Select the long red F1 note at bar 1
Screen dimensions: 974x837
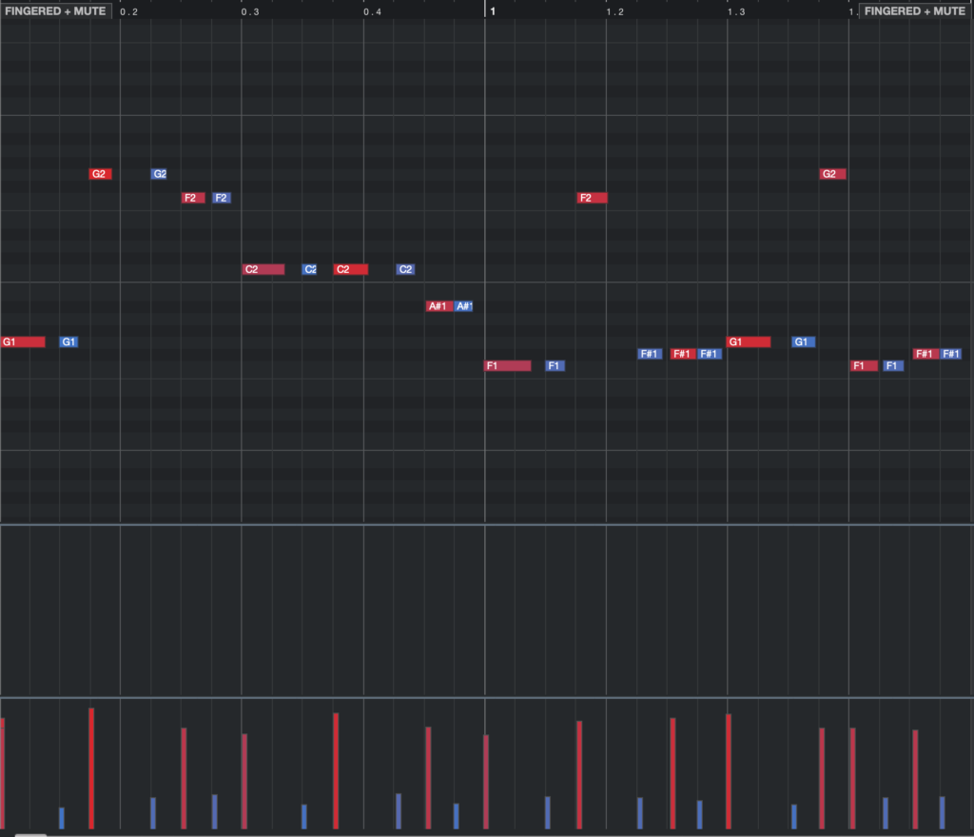point(507,365)
